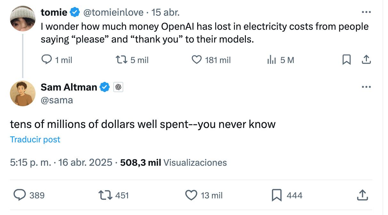Click the 16 abr. 2025 timestamp
This screenshot has height=215, width=388.
tap(85, 163)
